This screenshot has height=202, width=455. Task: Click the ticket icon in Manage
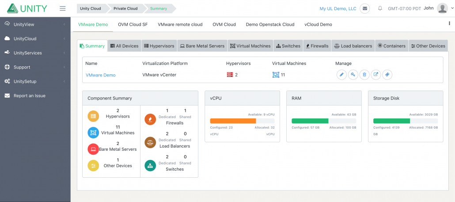coord(387,75)
